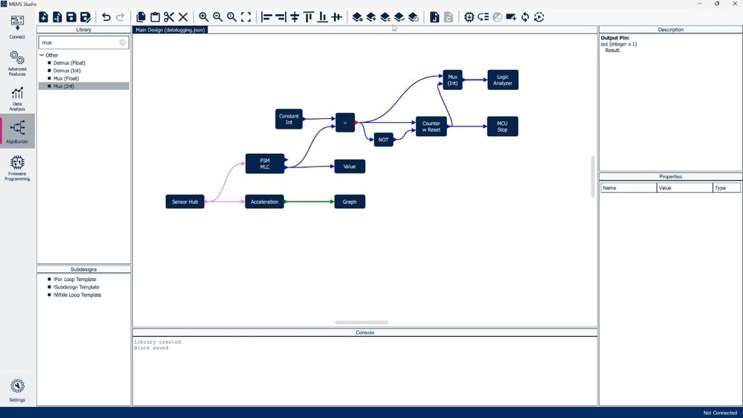Undo the last action

click(x=106, y=17)
